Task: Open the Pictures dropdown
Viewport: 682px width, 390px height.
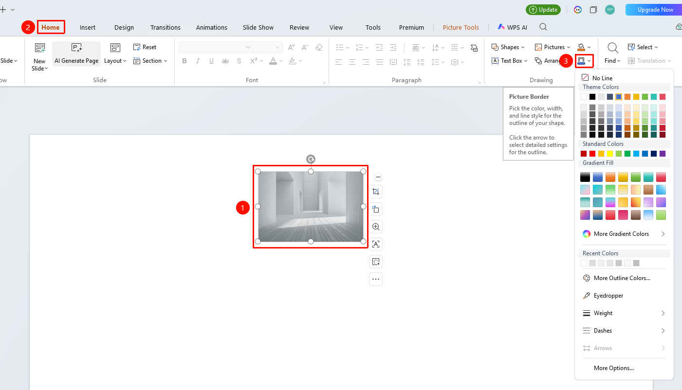Action: click(x=553, y=47)
